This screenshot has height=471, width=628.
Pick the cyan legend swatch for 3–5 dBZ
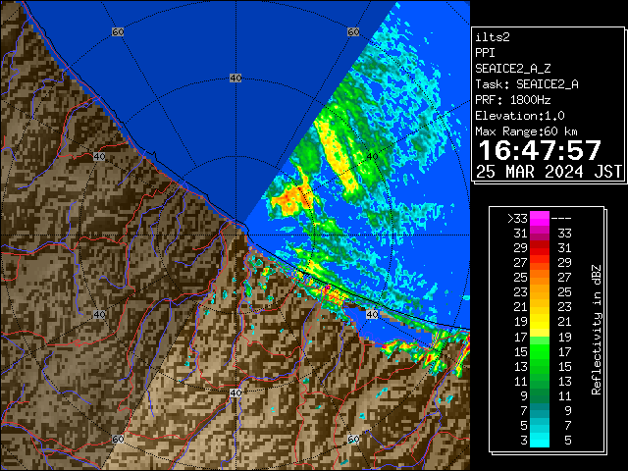tap(540, 440)
